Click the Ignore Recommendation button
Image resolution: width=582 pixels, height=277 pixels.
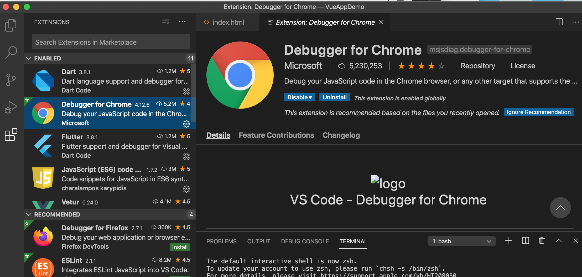538,112
